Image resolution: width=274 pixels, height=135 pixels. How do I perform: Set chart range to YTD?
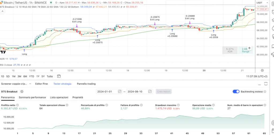[32, 76]
